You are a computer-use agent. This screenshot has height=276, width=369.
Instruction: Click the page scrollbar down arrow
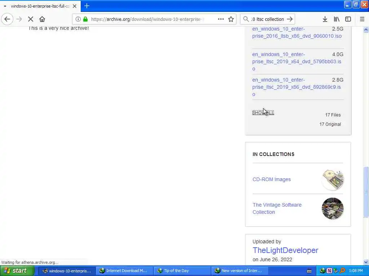(366, 262)
